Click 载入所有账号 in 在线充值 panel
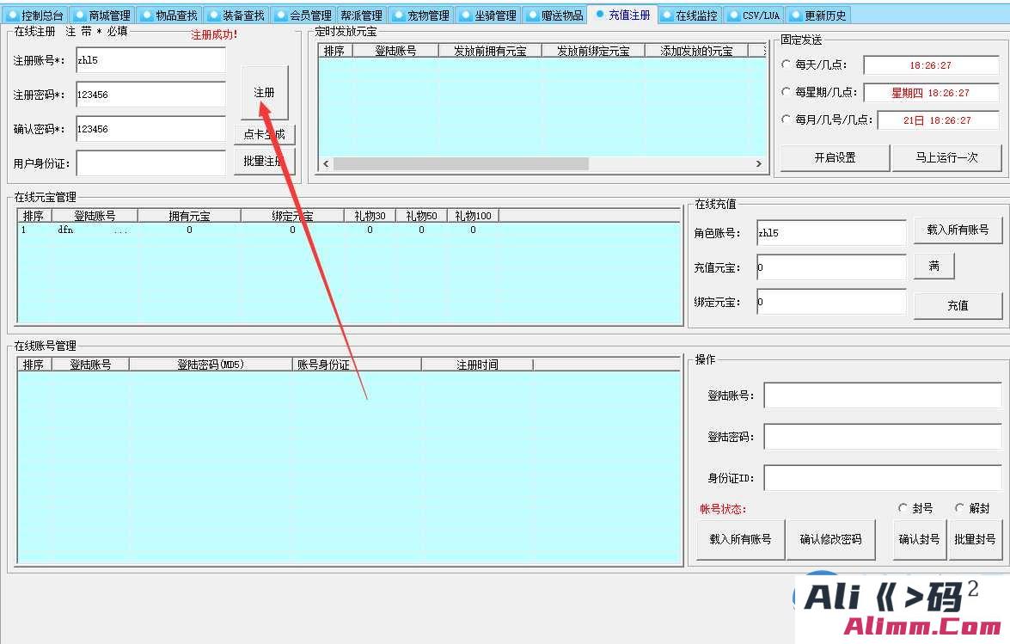 [x=958, y=230]
